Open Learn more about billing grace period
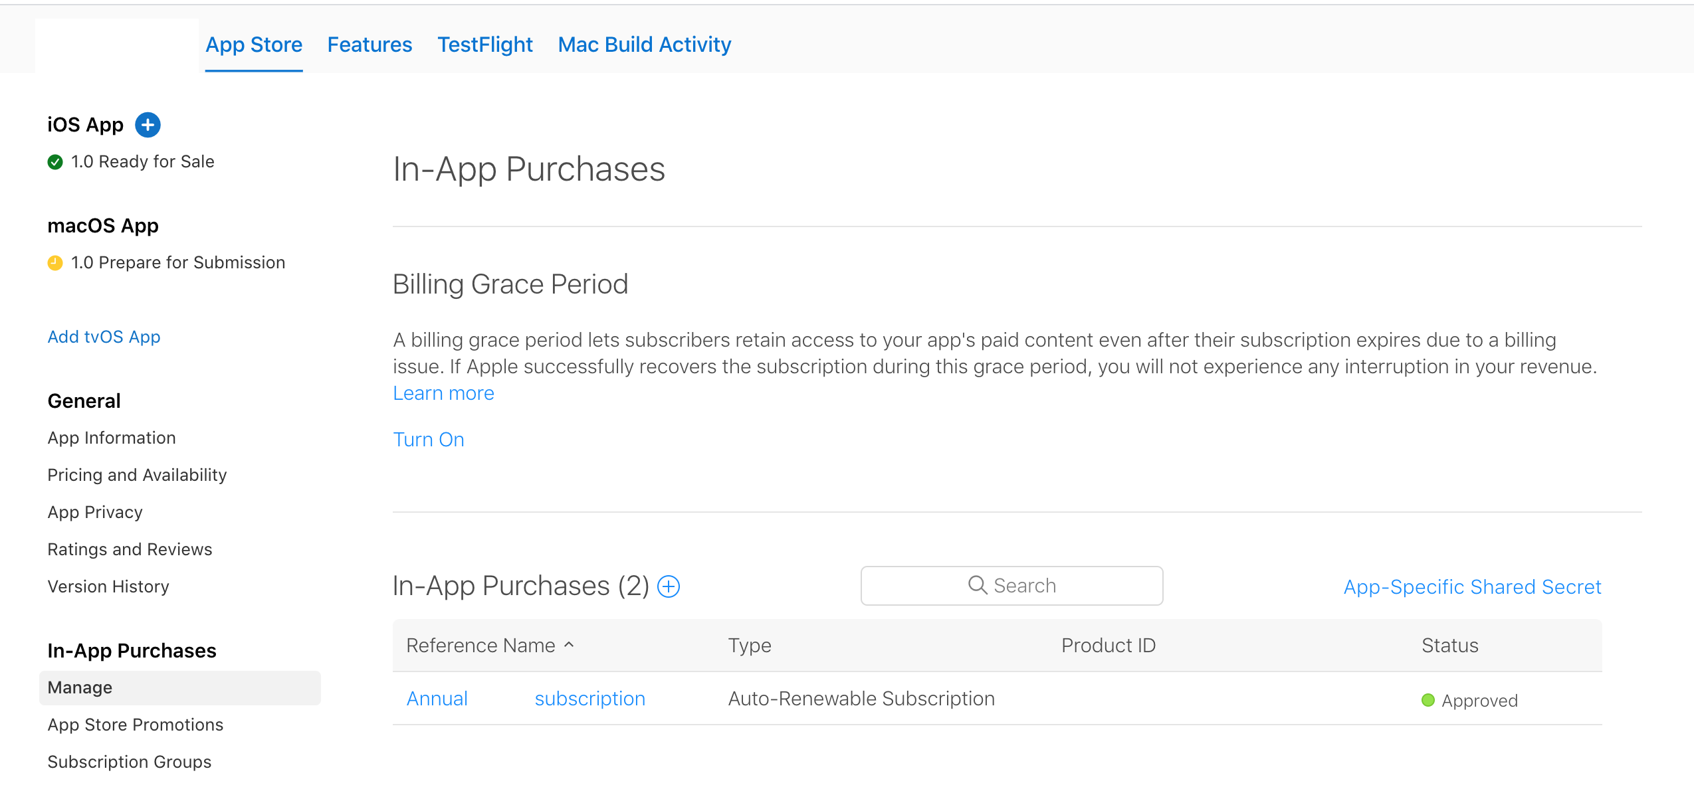Image resolution: width=1694 pixels, height=797 pixels. [444, 393]
